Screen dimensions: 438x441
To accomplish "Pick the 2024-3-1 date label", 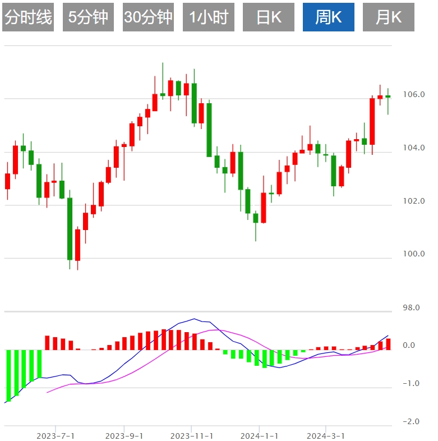I will point(326,435).
